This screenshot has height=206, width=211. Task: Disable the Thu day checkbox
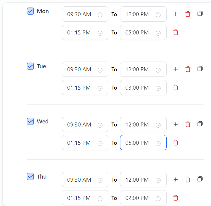[x=30, y=177]
